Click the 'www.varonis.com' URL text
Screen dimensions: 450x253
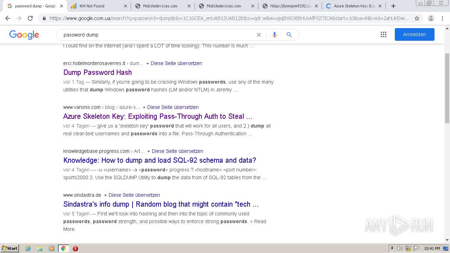(82, 107)
